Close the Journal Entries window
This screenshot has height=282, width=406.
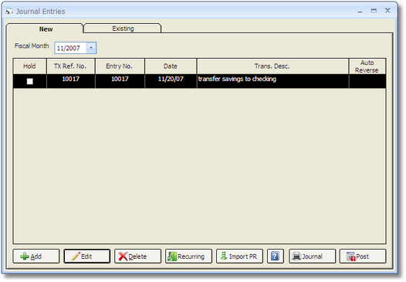pos(387,11)
